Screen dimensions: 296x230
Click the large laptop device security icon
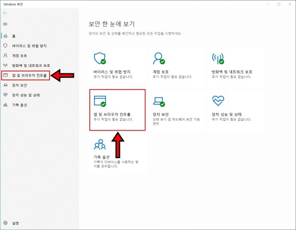pyautogui.click(x=159, y=102)
